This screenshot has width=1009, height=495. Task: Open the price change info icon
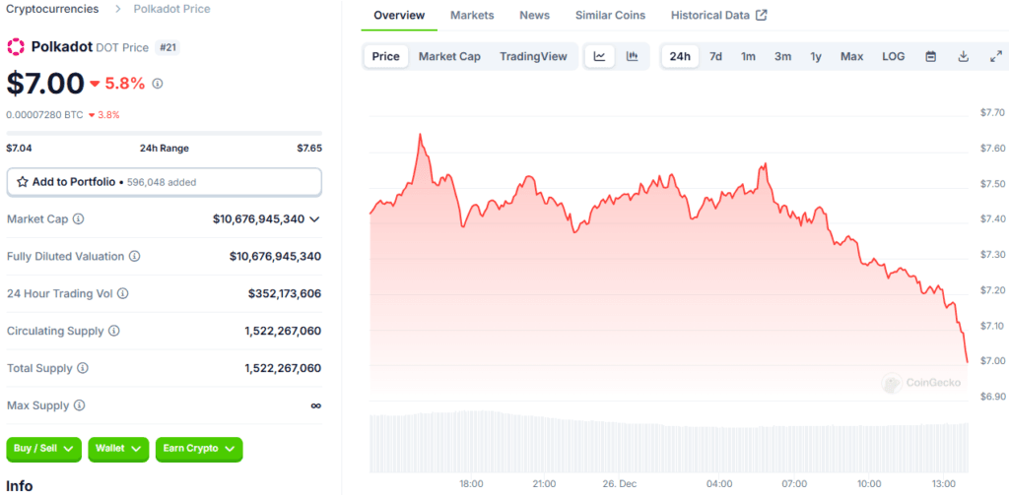pos(158,84)
